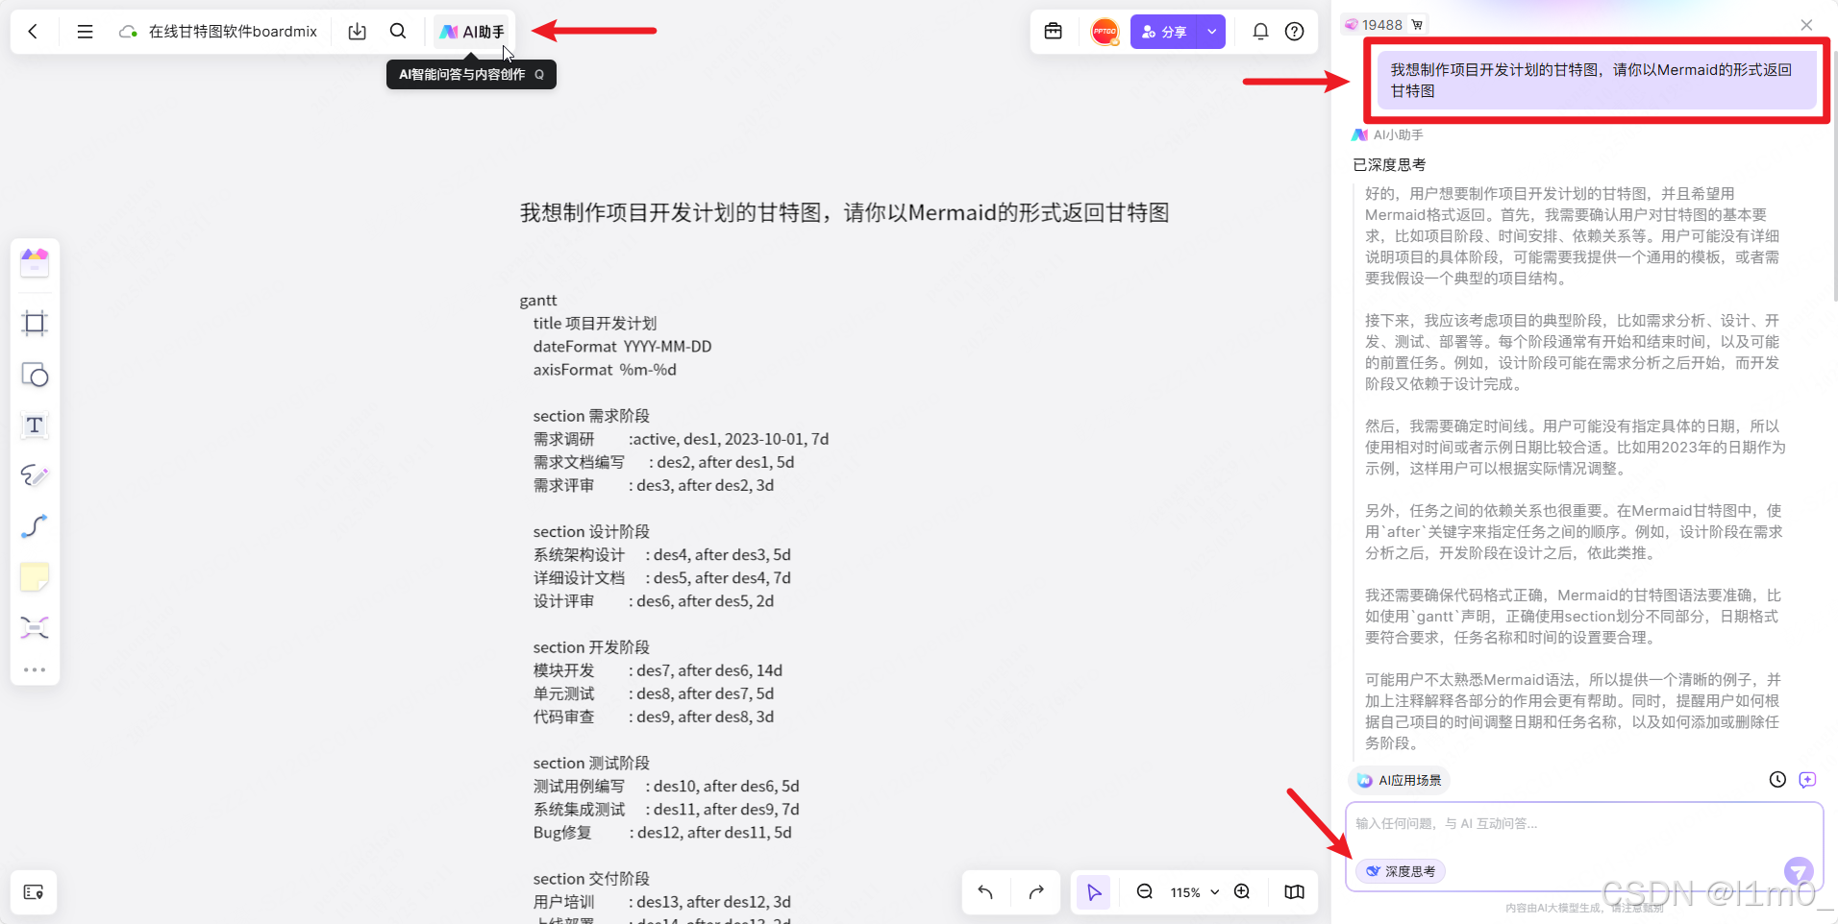Open the bottom-left layers panel icon
Screen dimensions: 1838x924
point(34,892)
